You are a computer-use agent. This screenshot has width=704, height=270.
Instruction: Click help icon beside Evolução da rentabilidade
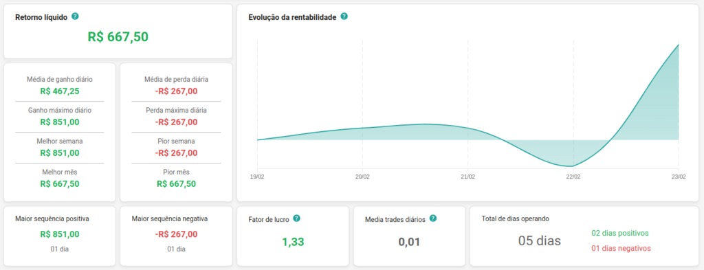tap(344, 16)
